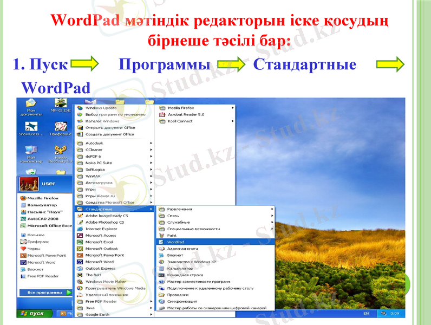Expand the Развлечения submenu arrow
The height and width of the screenshot is (325, 431).
272,209
